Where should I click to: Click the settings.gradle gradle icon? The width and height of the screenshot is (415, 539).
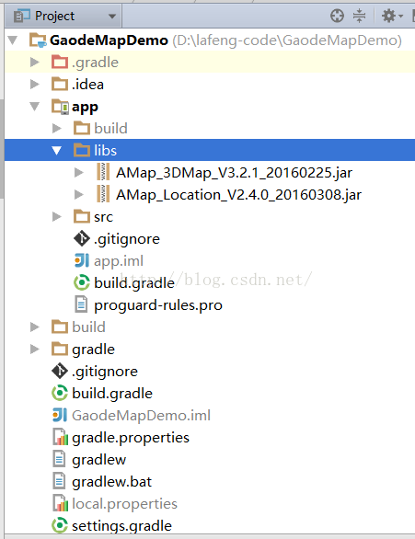pos(60,525)
